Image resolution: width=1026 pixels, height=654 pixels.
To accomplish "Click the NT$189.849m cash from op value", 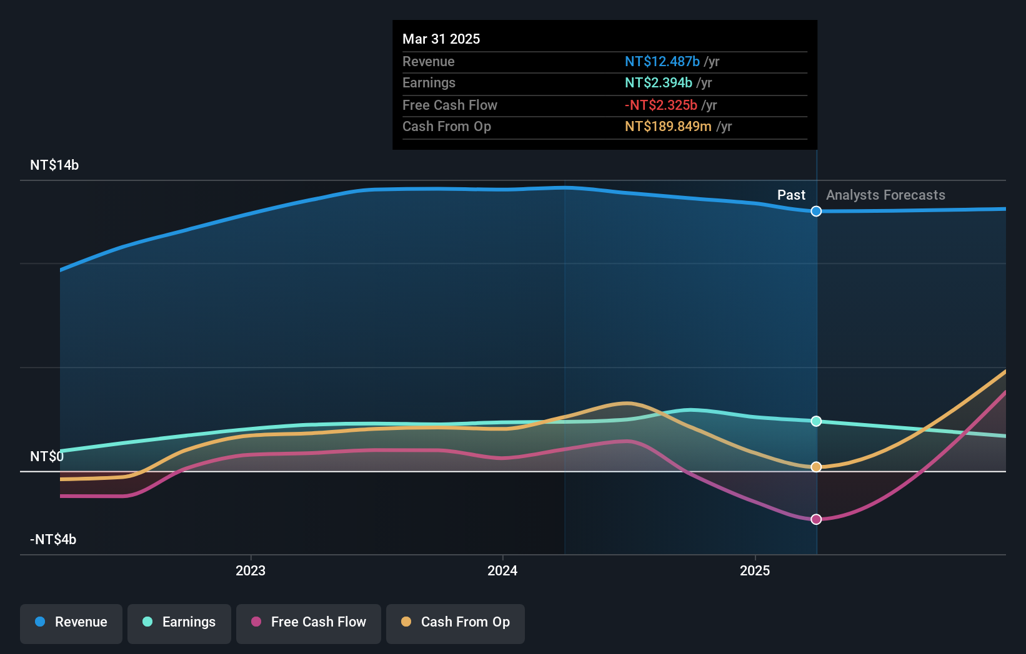I will tap(668, 127).
